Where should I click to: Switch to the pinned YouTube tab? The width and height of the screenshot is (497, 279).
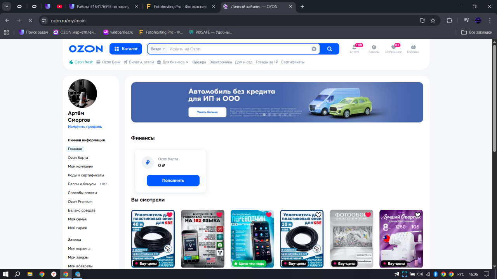[59, 7]
